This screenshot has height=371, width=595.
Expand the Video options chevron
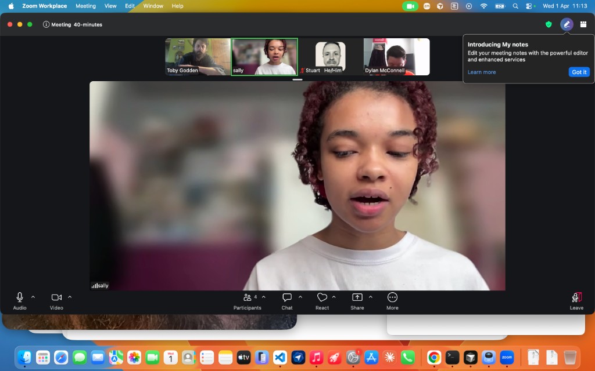(70, 297)
